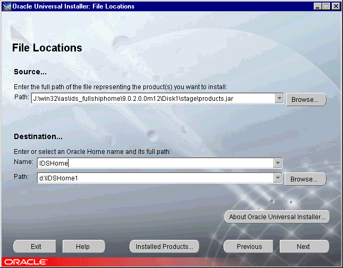Click the 'Name:' label

pyautogui.click(x=23, y=162)
